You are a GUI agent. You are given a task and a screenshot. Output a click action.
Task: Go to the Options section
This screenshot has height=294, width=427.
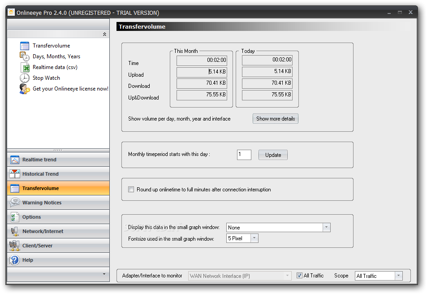[x=58, y=217]
